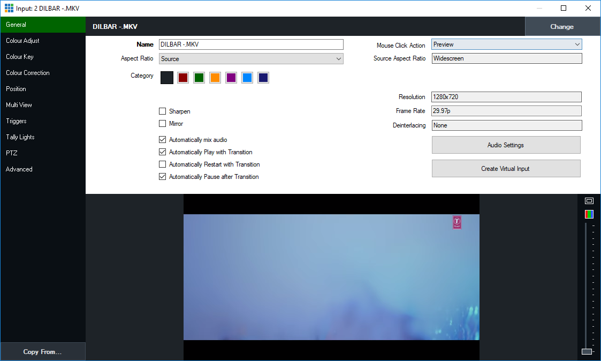This screenshot has width=601, height=361.
Task: Click the video preview thumbnail
Action: pos(332,277)
